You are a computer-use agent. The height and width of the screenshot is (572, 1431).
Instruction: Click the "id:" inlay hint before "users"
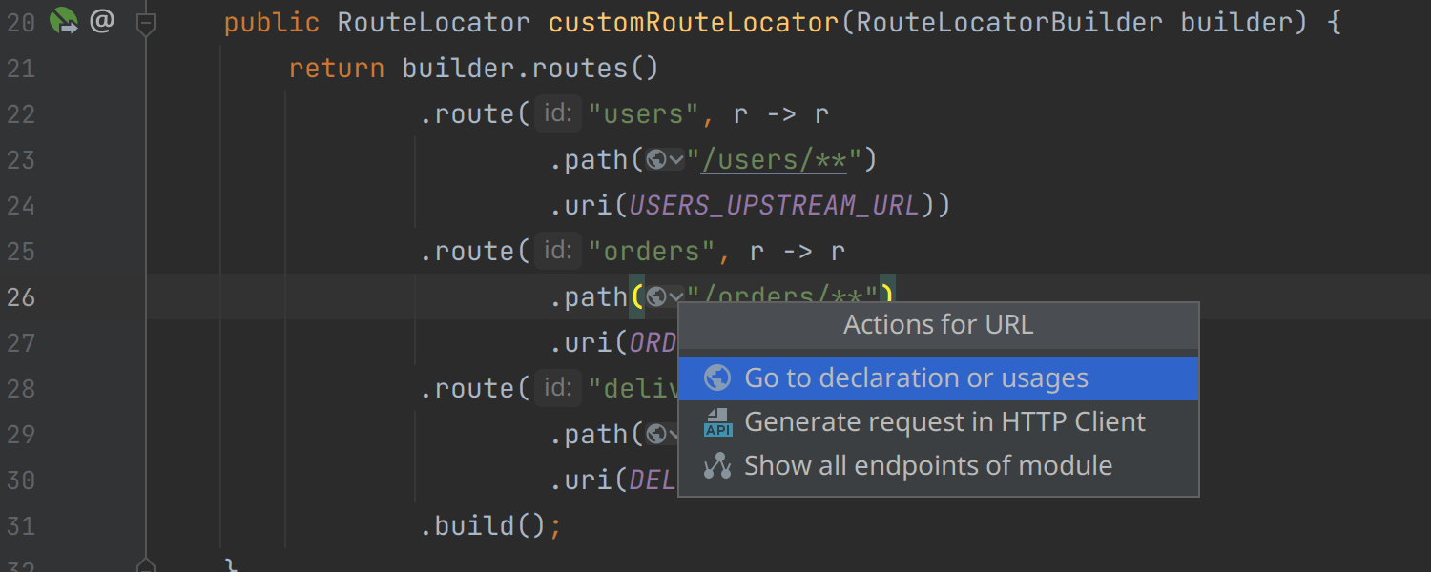pyautogui.click(x=557, y=114)
